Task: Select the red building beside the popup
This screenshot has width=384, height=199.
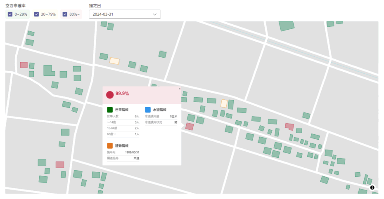Action: (x=190, y=126)
